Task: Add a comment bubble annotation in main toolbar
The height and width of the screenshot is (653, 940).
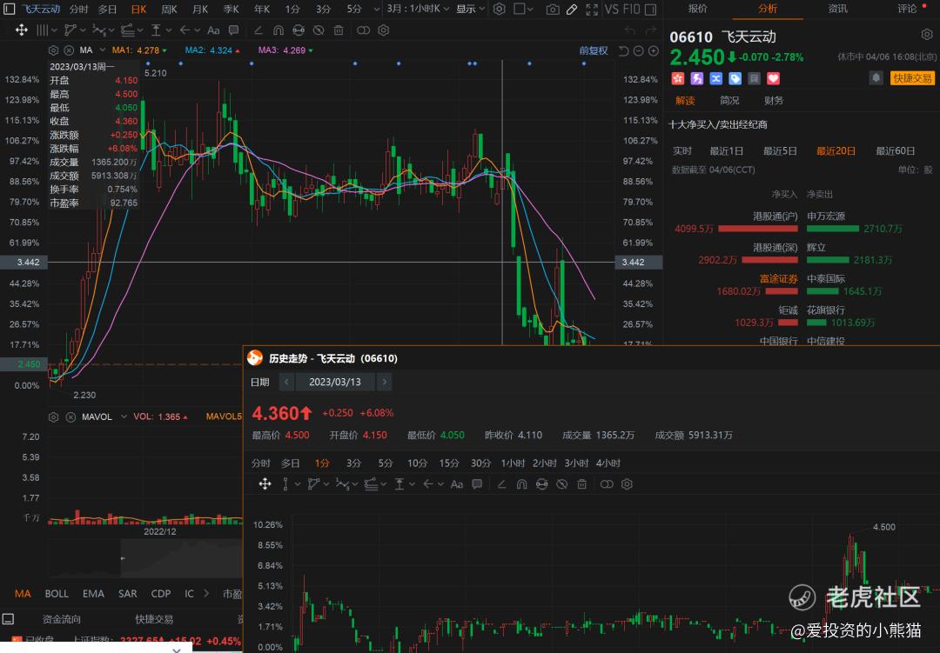Action: click(234, 30)
